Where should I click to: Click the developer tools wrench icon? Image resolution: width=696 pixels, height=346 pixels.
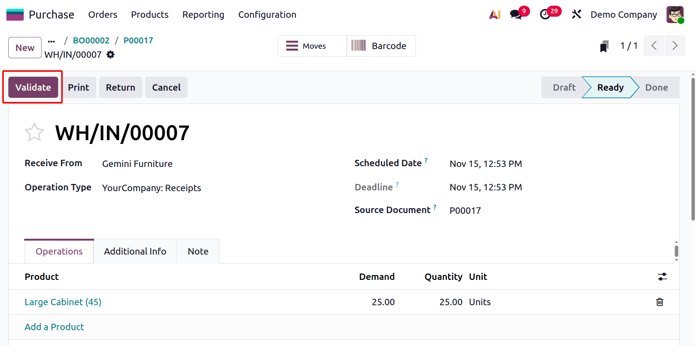click(x=576, y=14)
